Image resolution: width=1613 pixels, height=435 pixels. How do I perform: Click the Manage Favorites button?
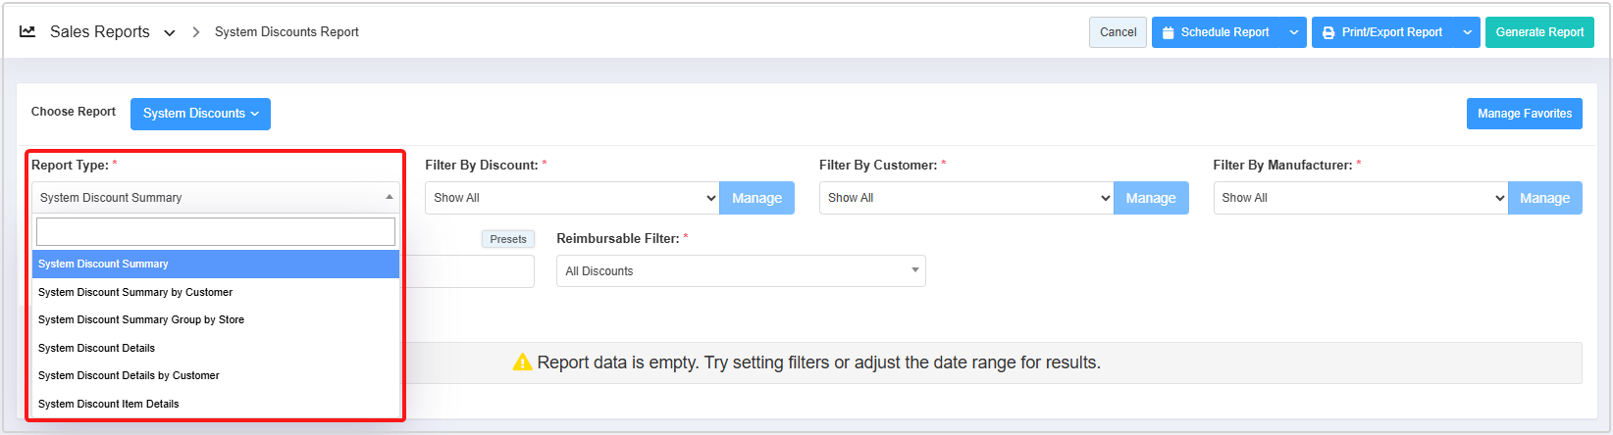(1524, 114)
